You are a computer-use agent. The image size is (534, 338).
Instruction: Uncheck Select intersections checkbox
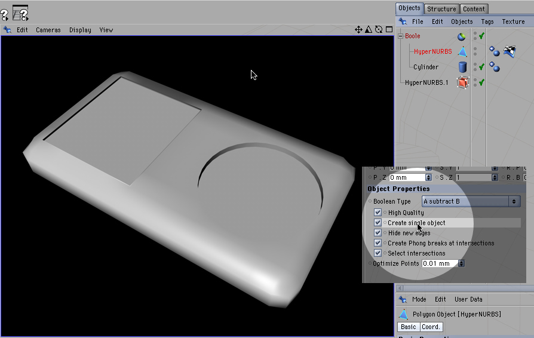[378, 253]
